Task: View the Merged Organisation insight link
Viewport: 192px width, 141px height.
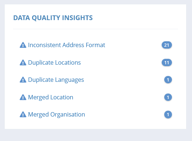Action: [x=57, y=115]
